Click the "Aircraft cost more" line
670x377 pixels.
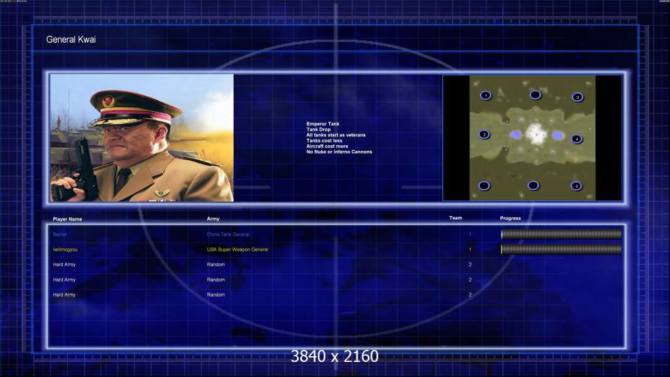point(327,146)
